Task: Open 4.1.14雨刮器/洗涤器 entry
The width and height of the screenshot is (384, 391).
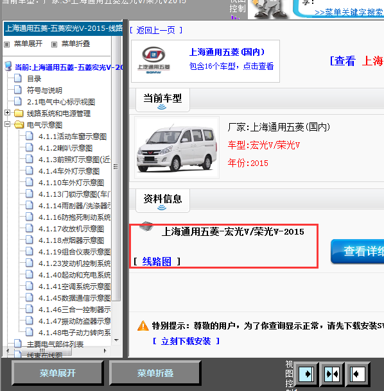Action: pyautogui.click(x=74, y=206)
